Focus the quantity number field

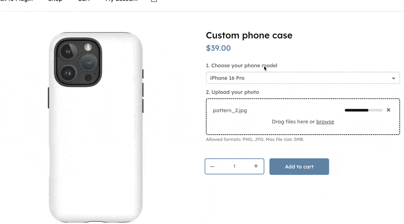(234, 166)
